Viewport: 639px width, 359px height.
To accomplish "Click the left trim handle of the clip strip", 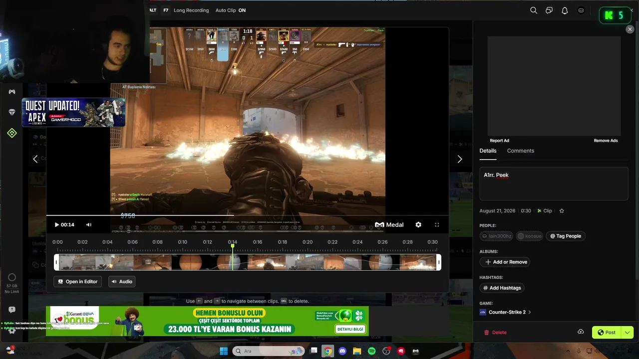I will (56, 262).
